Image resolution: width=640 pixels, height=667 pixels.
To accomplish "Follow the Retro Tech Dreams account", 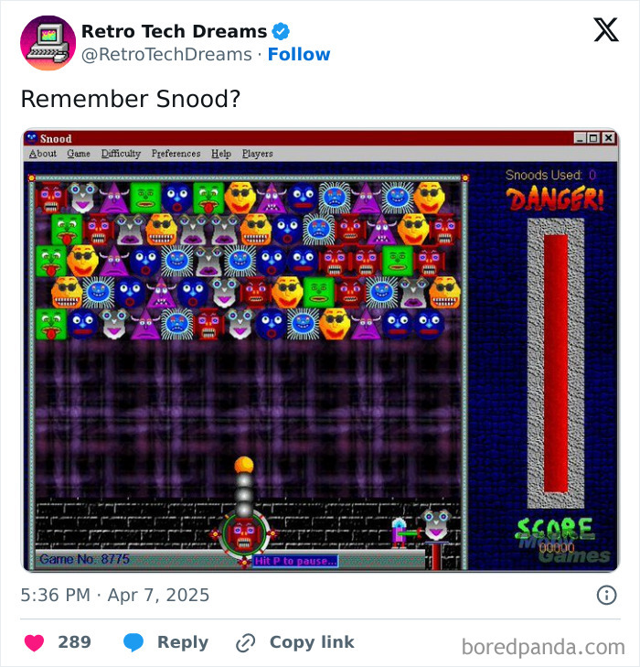I will [x=299, y=55].
